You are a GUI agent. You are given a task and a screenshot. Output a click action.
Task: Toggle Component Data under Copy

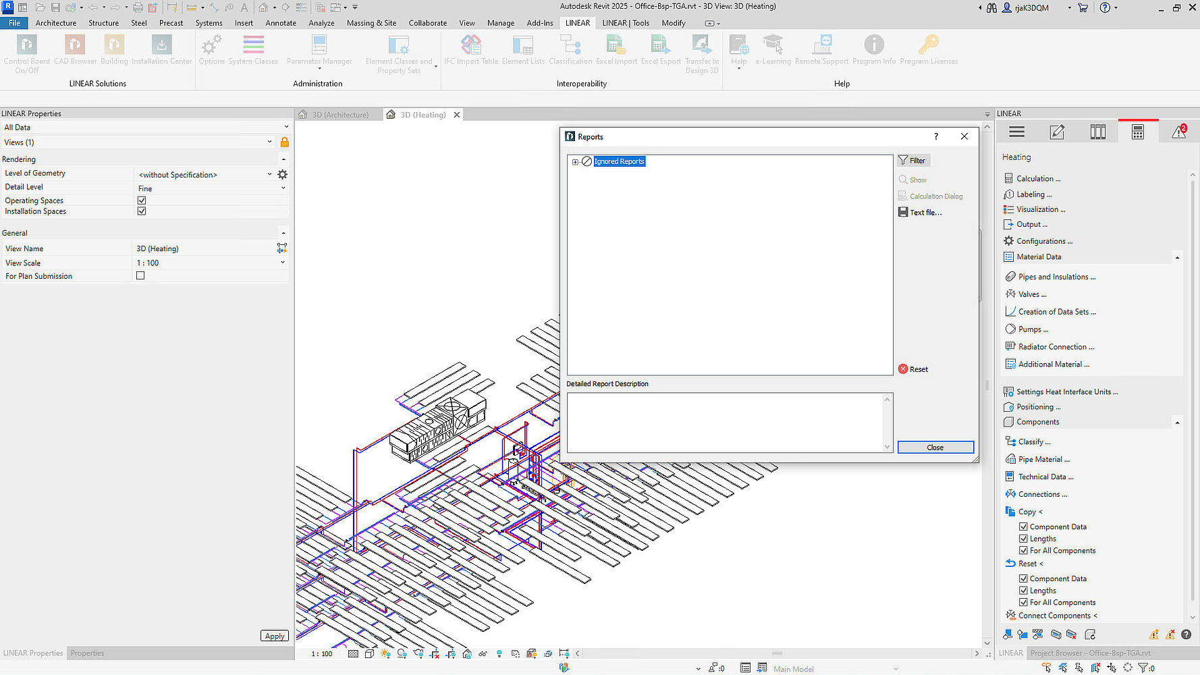click(x=1023, y=526)
